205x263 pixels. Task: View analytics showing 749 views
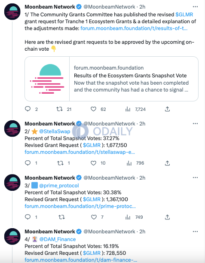pyautogui.click(x=134, y=217)
